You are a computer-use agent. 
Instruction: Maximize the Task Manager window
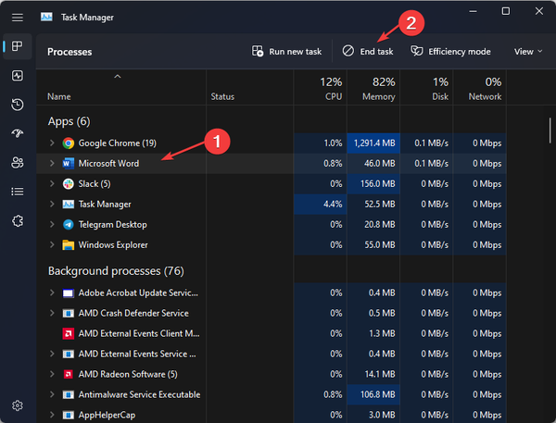(506, 11)
